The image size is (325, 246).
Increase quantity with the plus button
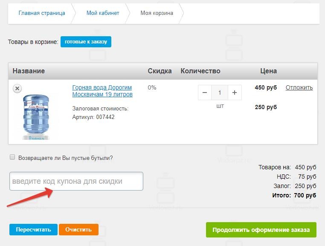[234, 93]
